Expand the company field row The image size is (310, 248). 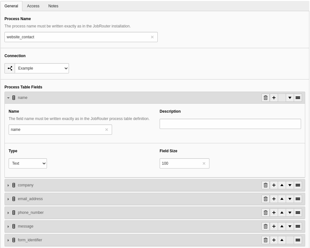8,185
